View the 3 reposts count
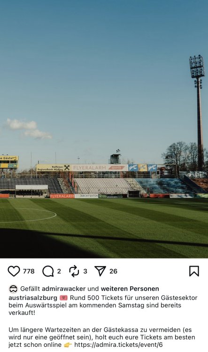The height and width of the screenshot is (352, 208). (x=85, y=271)
